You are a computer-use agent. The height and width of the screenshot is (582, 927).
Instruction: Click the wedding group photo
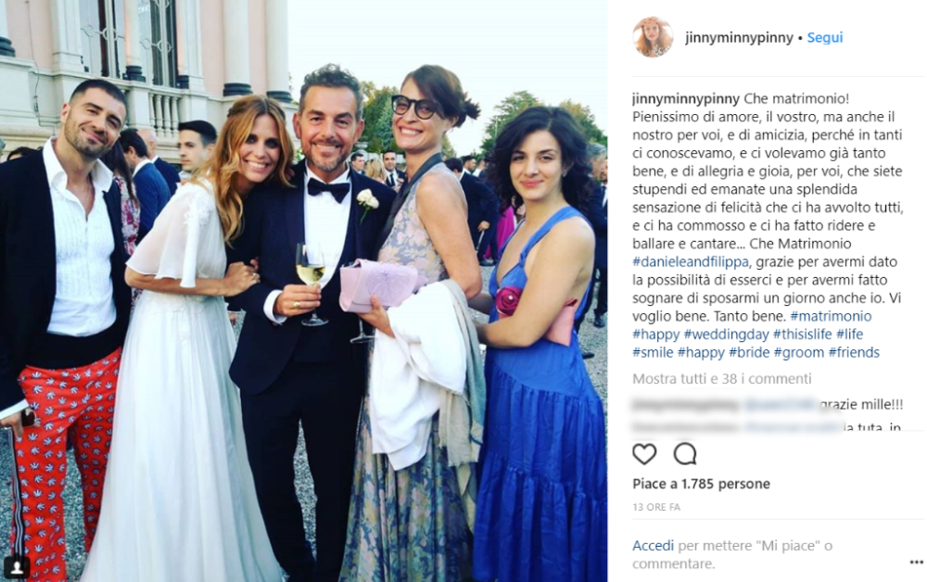point(304,291)
